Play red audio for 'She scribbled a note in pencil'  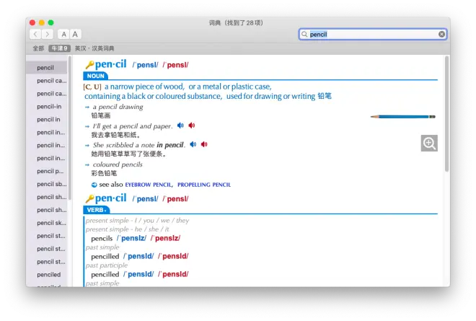point(204,144)
